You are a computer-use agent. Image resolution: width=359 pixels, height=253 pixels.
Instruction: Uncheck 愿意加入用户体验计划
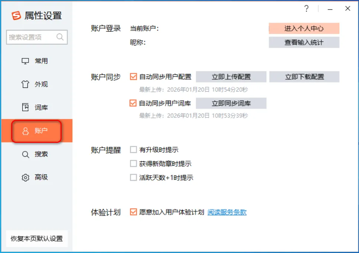(133, 212)
